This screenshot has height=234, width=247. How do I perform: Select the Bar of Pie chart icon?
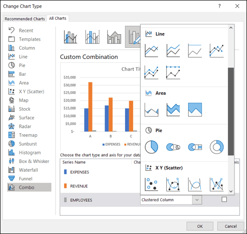pyautogui.click(x=195, y=147)
